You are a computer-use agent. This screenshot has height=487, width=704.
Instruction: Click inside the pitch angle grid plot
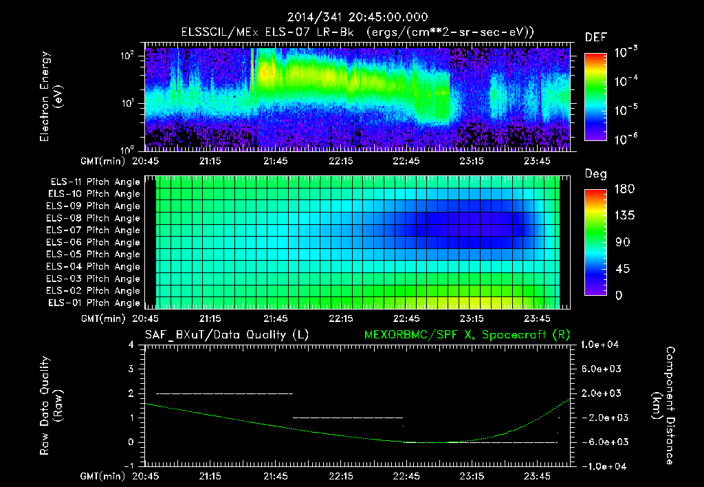coord(357,242)
